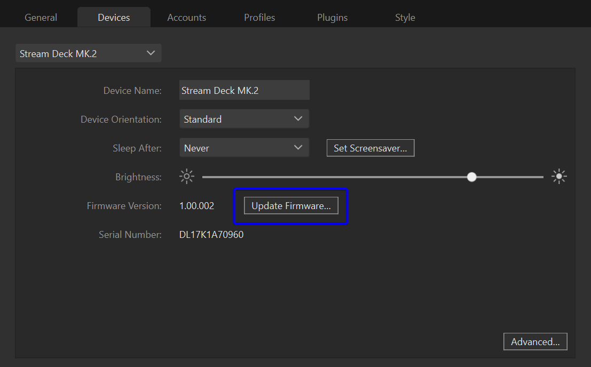Image resolution: width=591 pixels, height=367 pixels.
Task: Click the Firmware Version label
Action: click(124, 206)
